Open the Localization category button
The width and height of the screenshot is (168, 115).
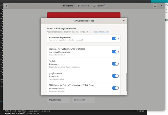click(x=84, y=100)
